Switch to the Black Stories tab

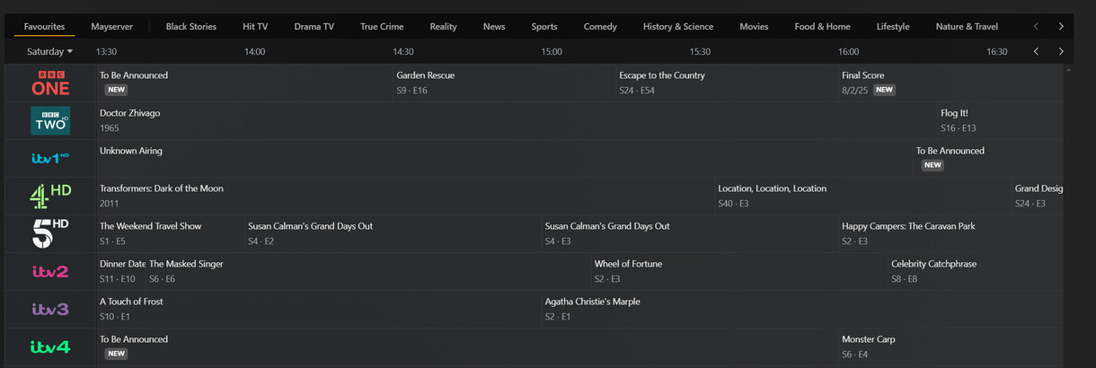click(191, 26)
